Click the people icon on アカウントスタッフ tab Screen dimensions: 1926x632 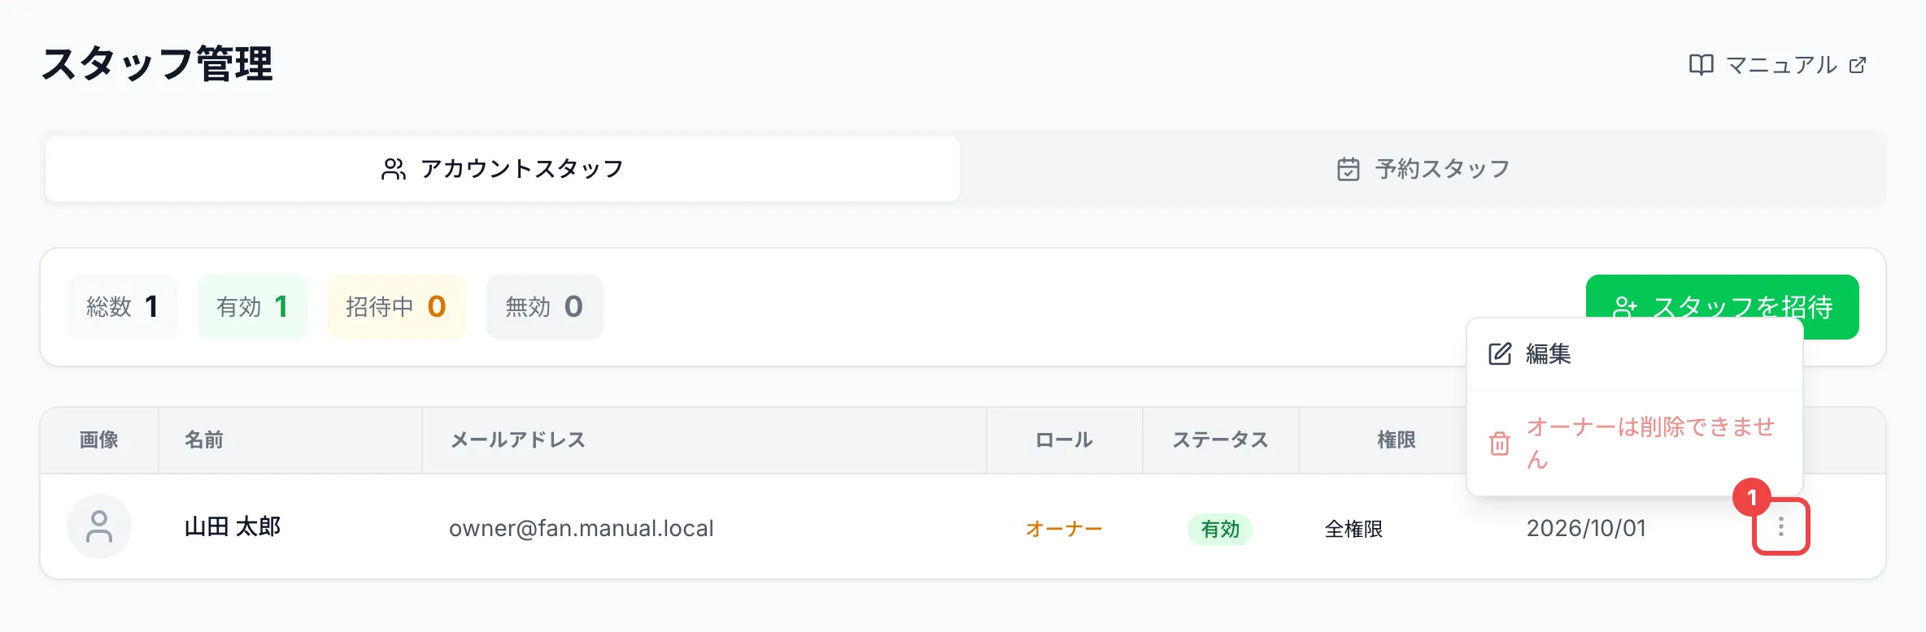[x=394, y=169]
